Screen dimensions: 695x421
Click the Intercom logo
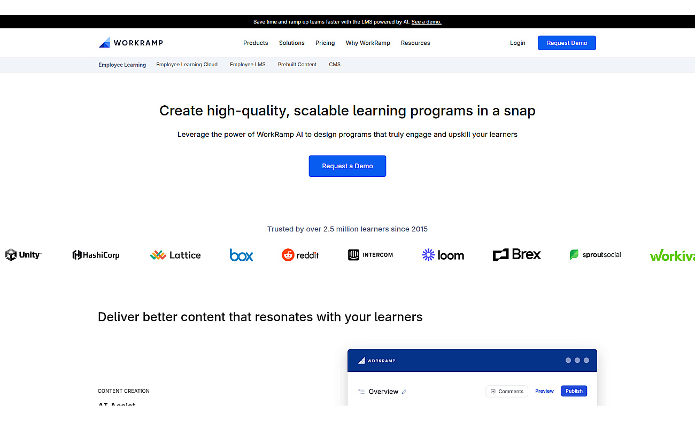[370, 255]
